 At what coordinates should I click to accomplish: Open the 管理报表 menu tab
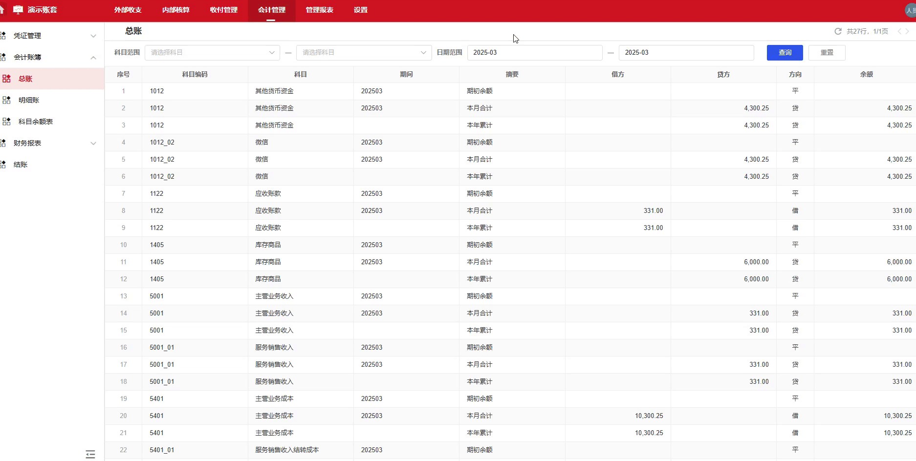click(319, 10)
